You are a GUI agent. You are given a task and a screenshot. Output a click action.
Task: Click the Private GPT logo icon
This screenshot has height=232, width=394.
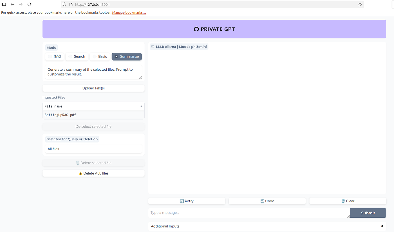click(x=196, y=29)
